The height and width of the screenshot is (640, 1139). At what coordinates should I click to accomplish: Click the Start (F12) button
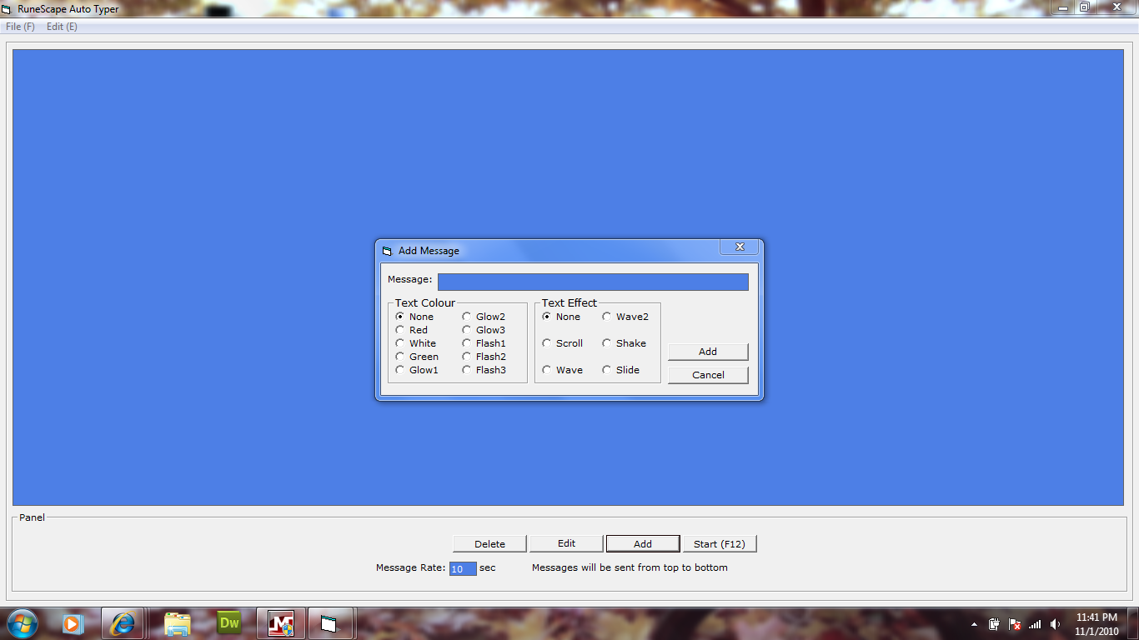[x=720, y=544]
